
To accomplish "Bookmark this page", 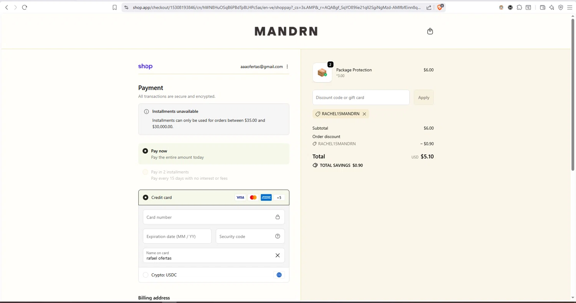I will pos(114,7).
